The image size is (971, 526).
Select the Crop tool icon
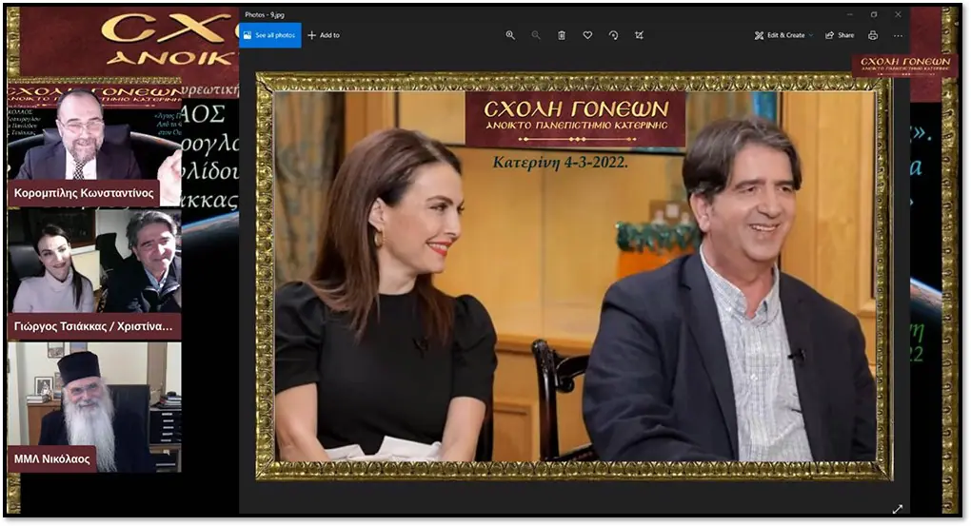(x=639, y=35)
